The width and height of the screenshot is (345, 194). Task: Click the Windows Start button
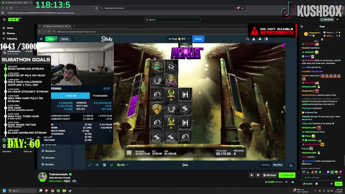pos(4,191)
